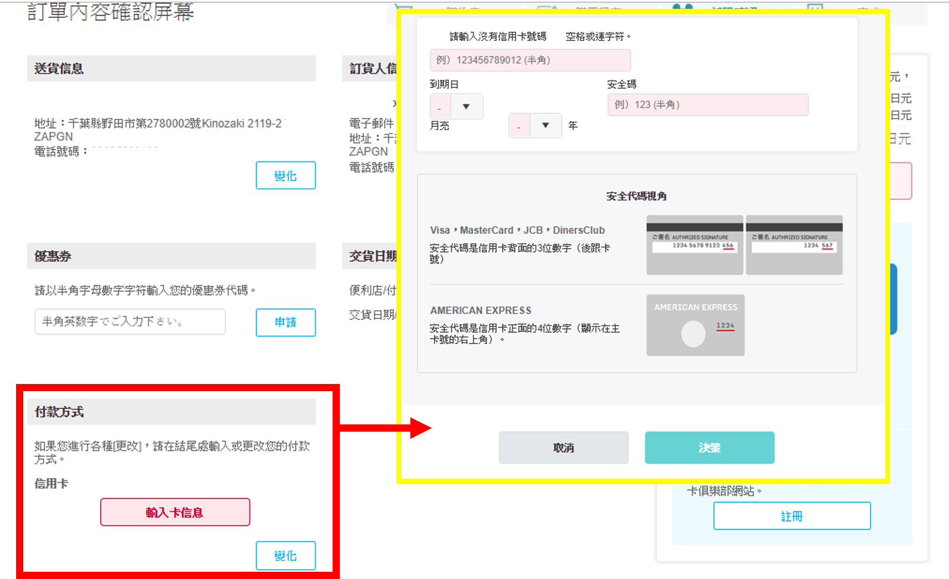This screenshot has height=579, width=949.
Task: Apply coupon with the 申請 button
Action: 285,322
